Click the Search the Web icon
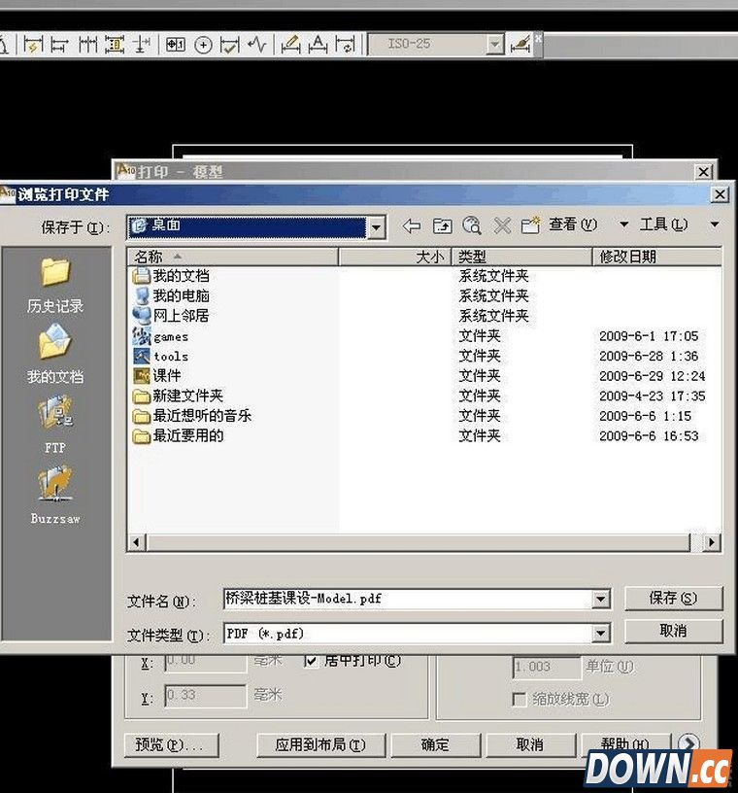The width and height of the screenshot is (738, 793). click(x=472, y=225)
